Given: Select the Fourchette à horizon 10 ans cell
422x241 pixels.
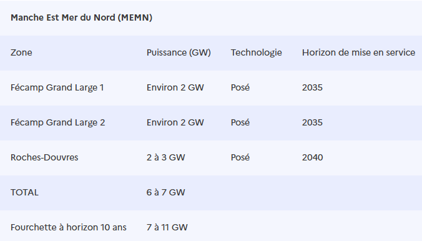Looking at the screenshot, I should [x=69, y=227].
